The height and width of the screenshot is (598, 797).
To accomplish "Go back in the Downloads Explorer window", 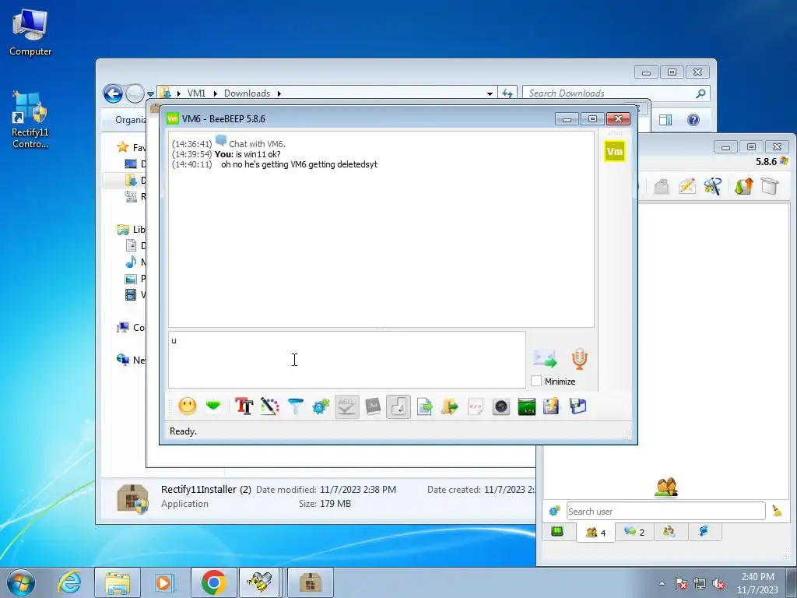I will pos(113,93).
